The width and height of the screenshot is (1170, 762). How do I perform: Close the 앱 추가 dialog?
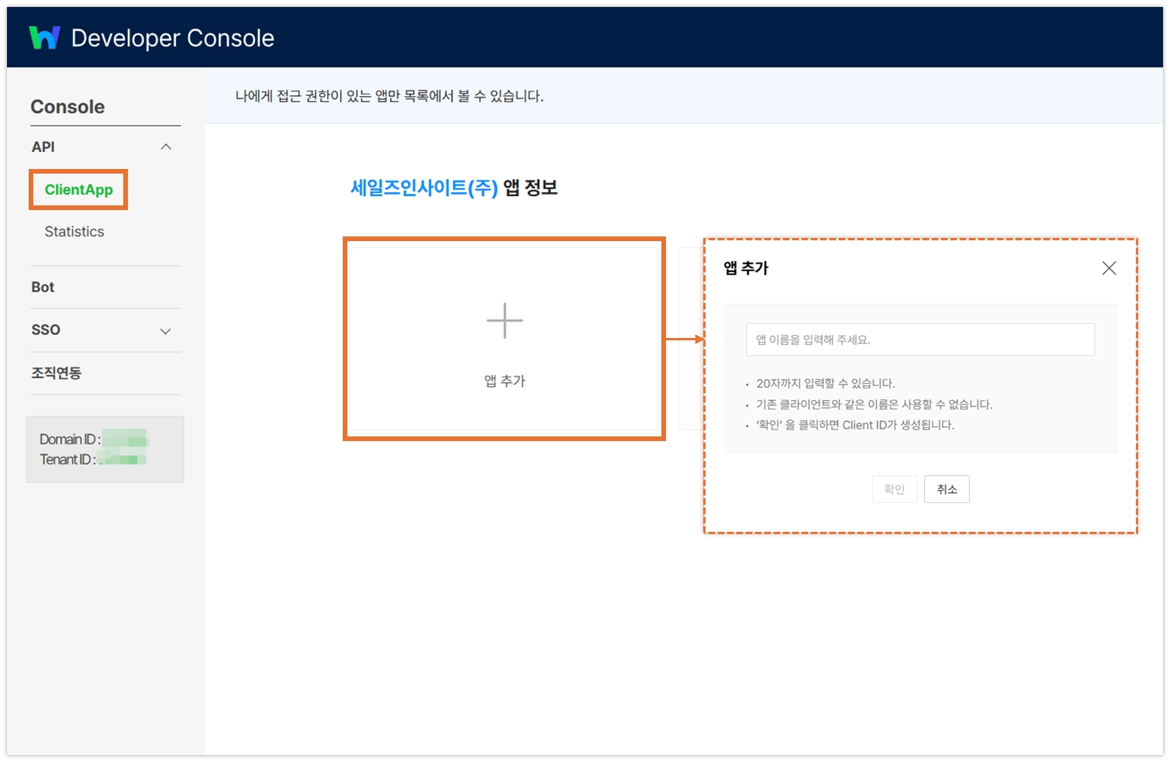(1109, 267)
